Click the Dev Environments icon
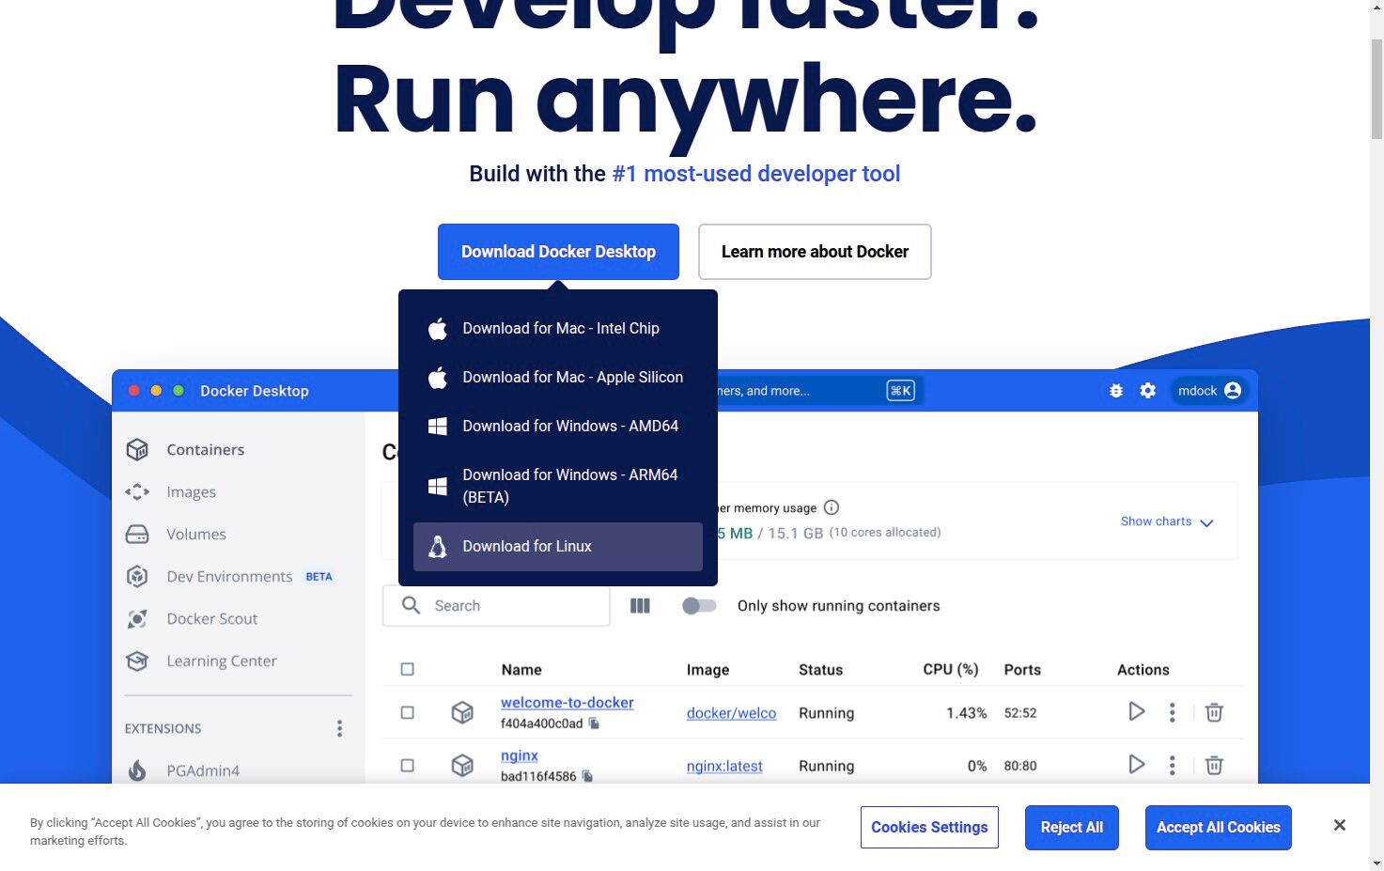 pyautogui.click(x=137, y=576)
